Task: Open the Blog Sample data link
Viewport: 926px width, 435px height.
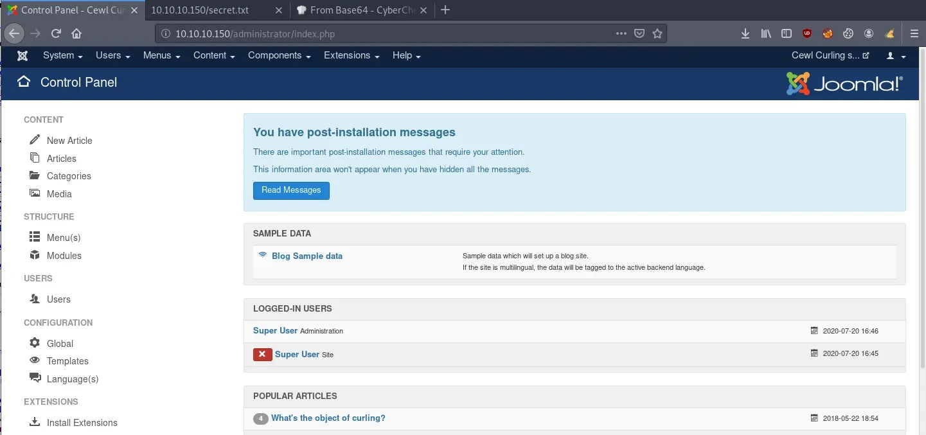Action: [307, 256]
